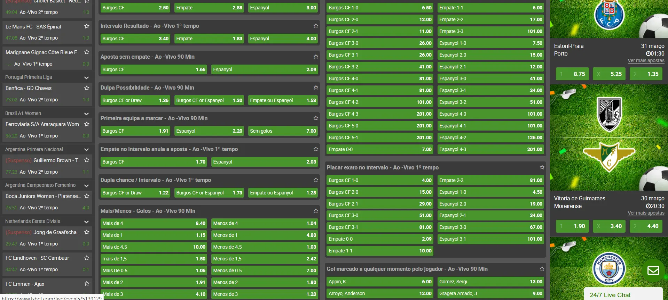The image size is (668, 300).
Task: Select Porto win odds 1.35
Action: 646,74
